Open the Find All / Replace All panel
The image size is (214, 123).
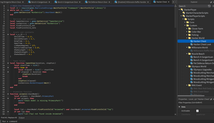tap(9, 118)
